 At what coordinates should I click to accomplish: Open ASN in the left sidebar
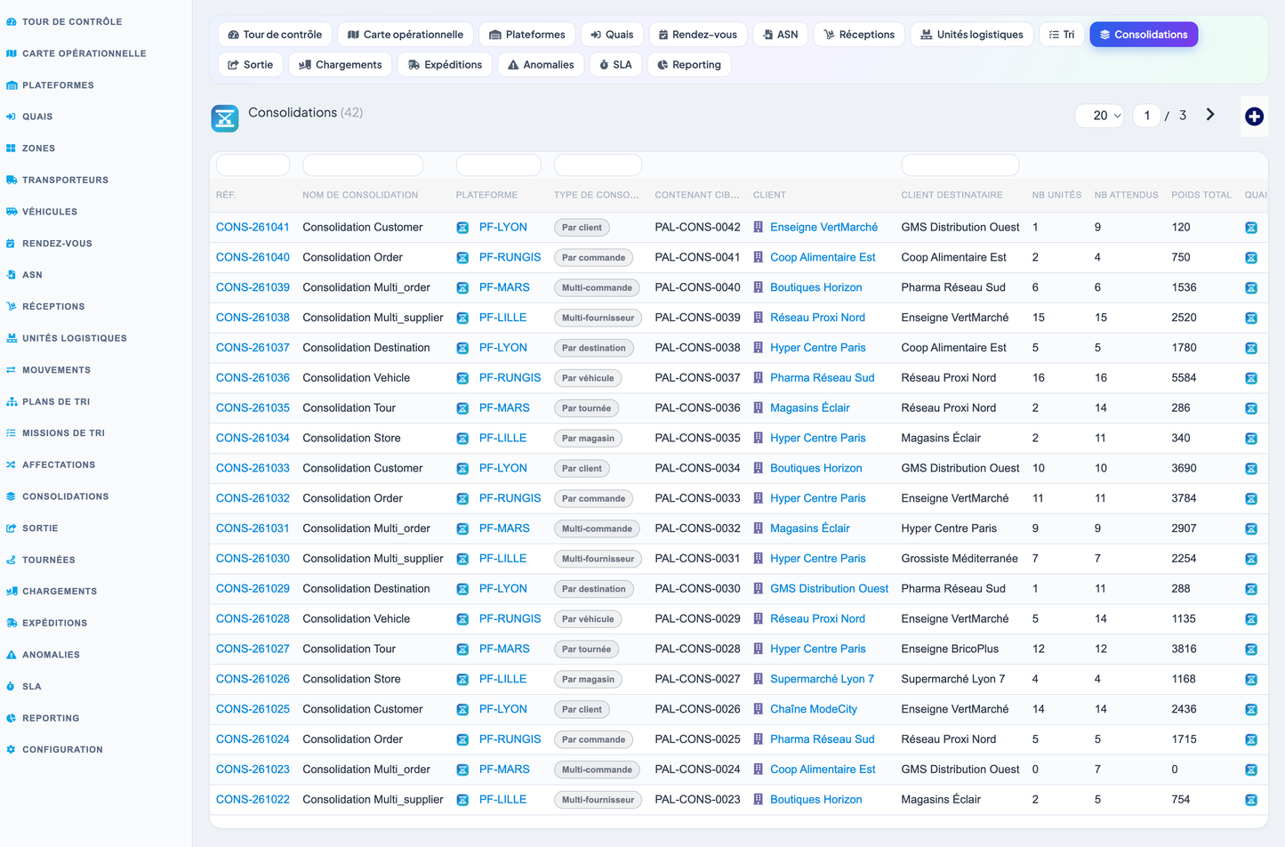coord(32,275)
